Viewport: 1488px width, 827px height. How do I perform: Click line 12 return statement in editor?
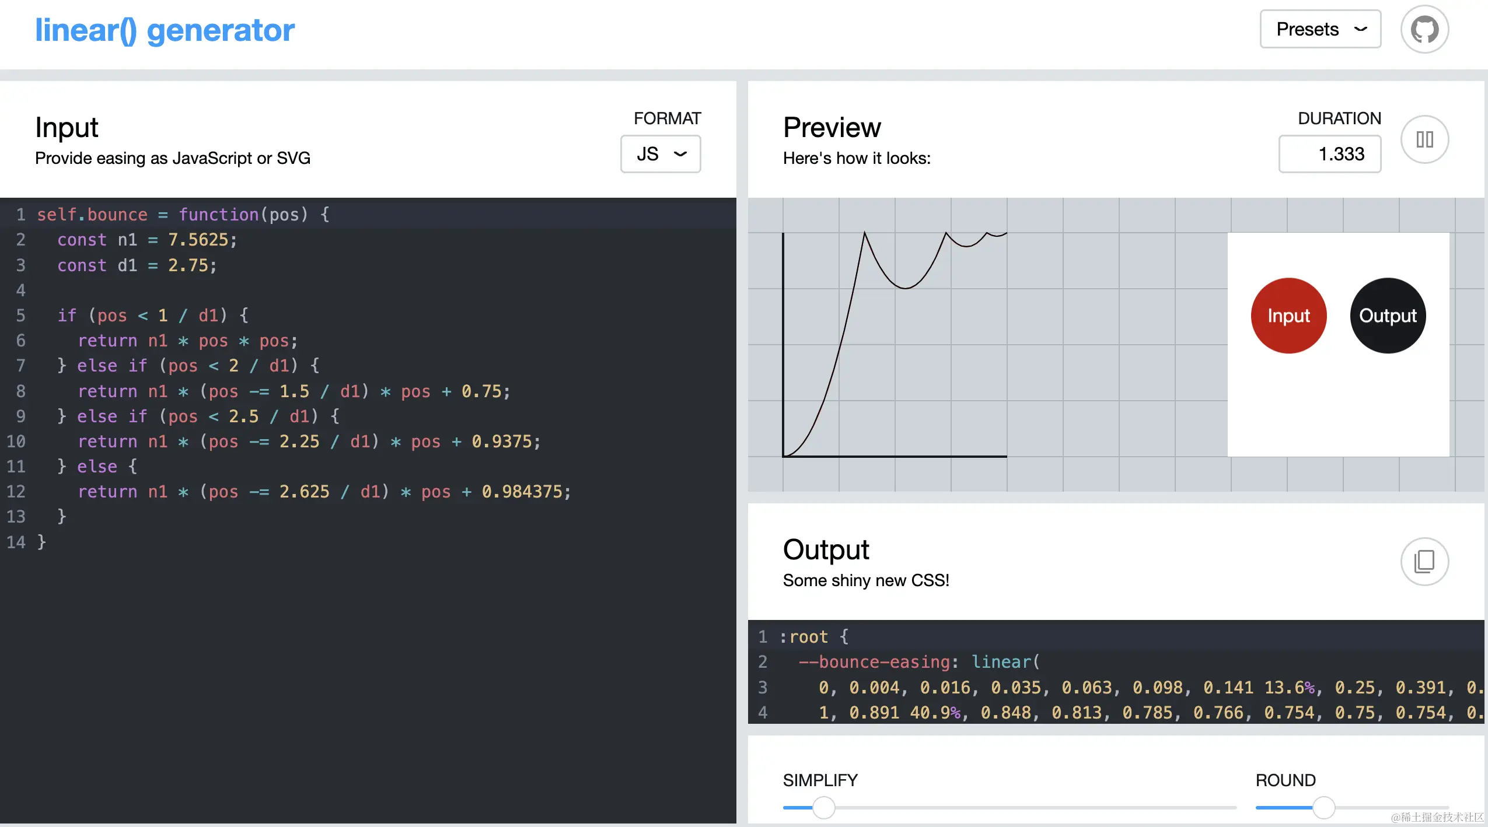tap(324, 492)
